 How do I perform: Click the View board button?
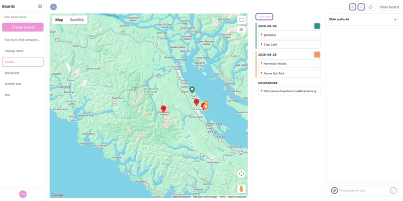(389, 7)
